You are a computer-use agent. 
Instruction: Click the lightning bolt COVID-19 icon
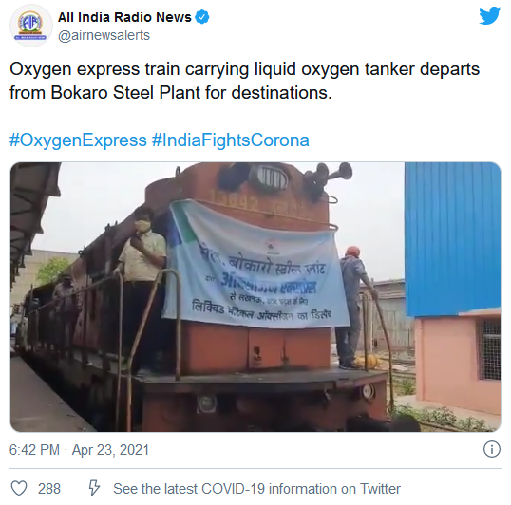click(x=94, y=488)
